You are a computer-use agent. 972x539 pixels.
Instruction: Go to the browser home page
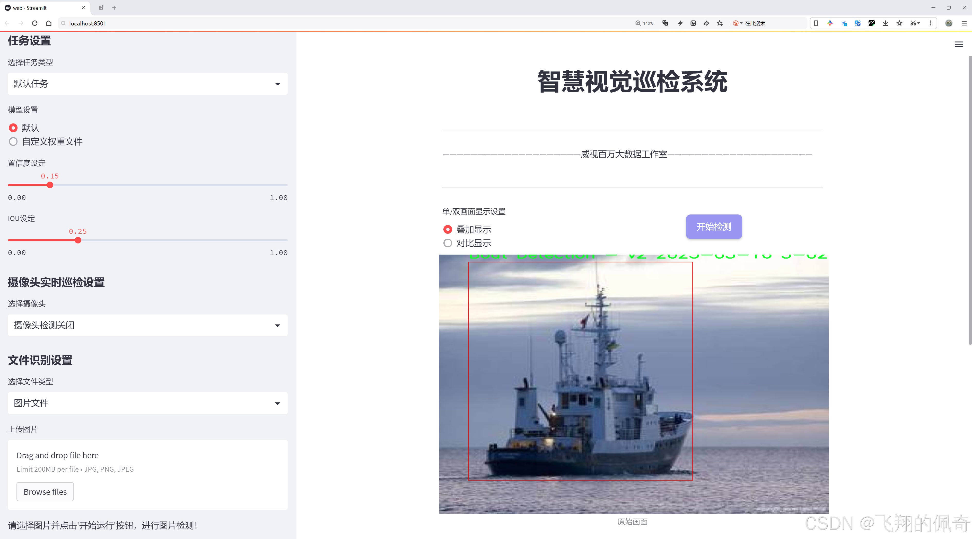pos(49,23)
